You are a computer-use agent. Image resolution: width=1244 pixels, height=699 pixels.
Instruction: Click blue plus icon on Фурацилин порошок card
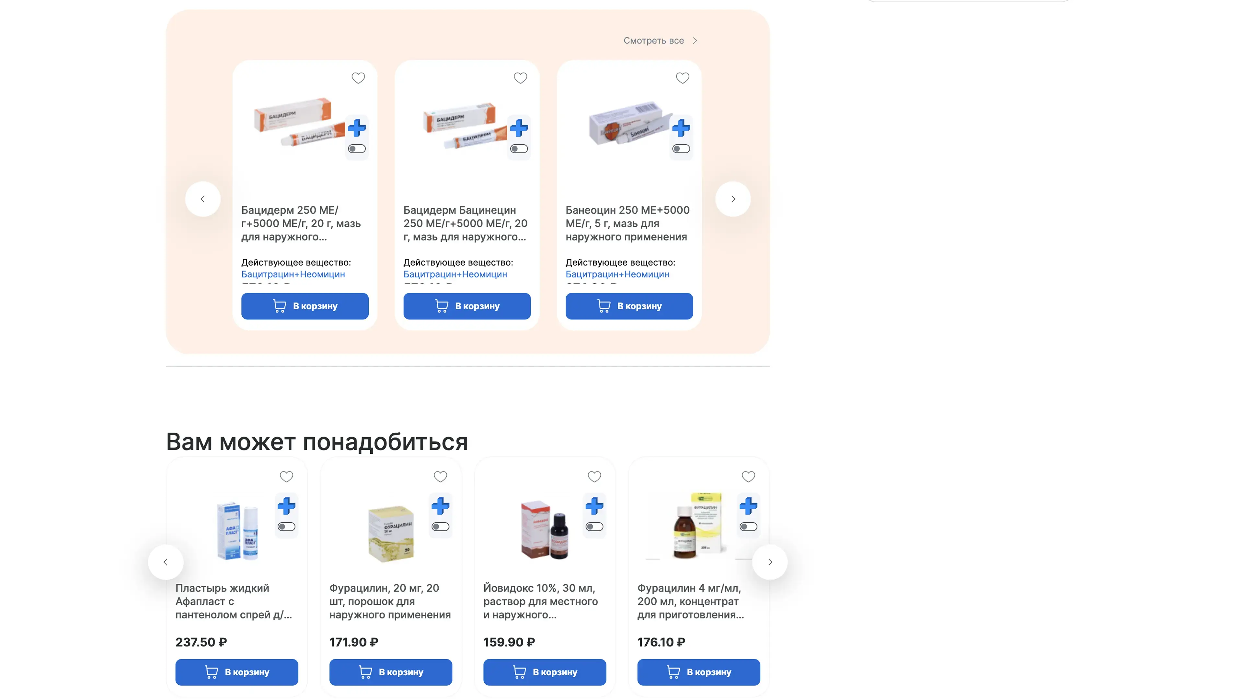(441, 505)
